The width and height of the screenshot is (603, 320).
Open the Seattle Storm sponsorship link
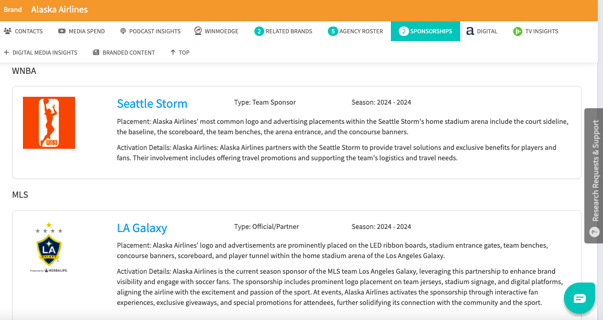tap(152, 104)
